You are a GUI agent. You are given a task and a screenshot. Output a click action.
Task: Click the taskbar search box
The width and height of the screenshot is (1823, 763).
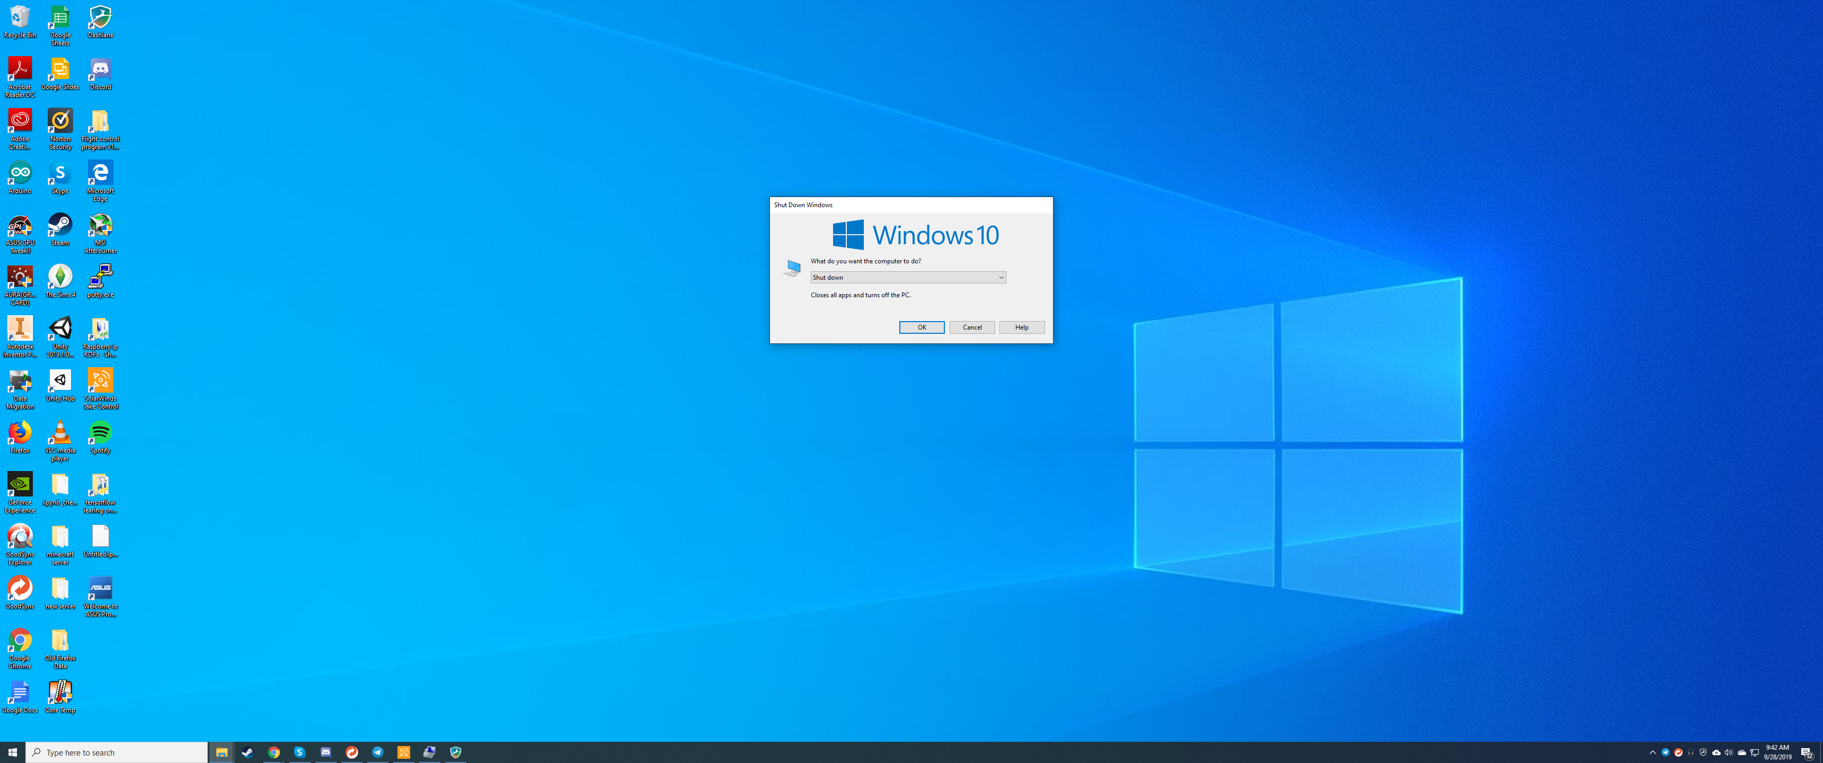point(117,752)
